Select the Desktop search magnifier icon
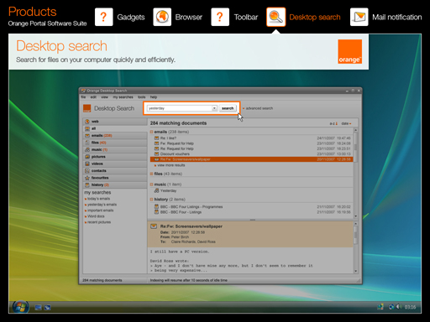This screenshot has height=322, width=430. 275,17
